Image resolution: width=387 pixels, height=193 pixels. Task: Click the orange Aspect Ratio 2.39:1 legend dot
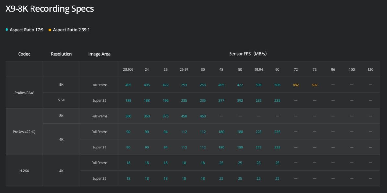coord(50,30)
